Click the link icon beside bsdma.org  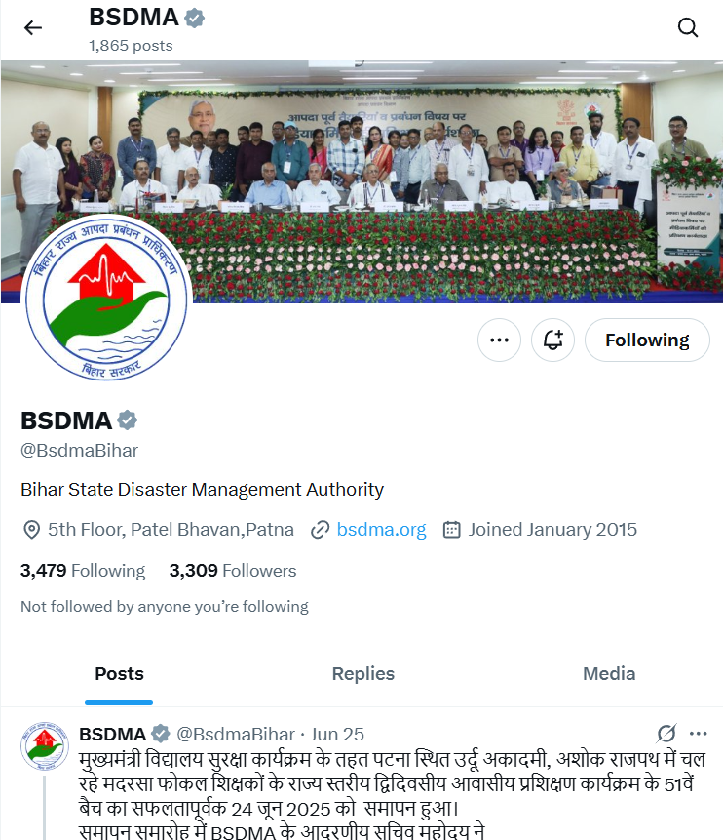point(320,530)
